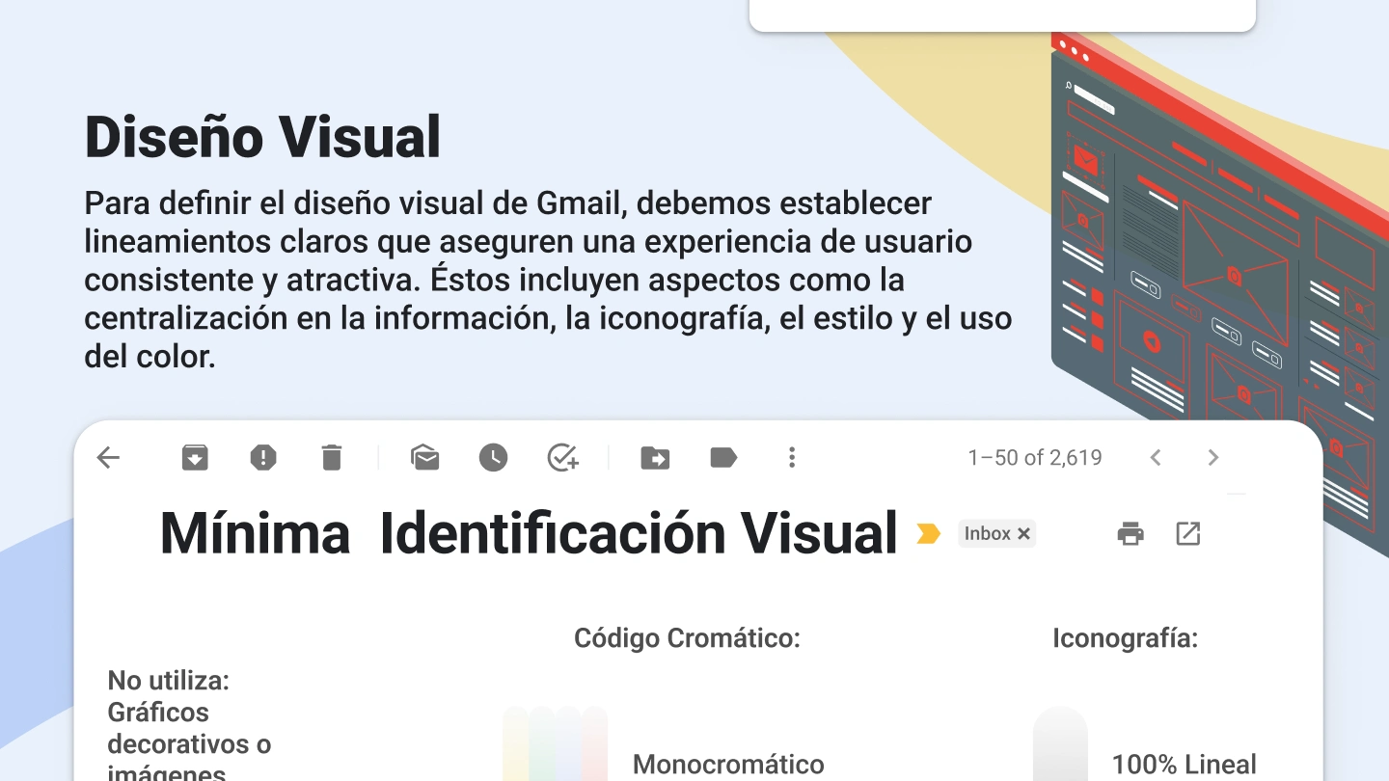Click the "Iconografía:" label

click(1125, 638)
